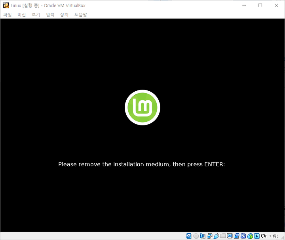Click the network adapter status icon

tap(209, 236)
